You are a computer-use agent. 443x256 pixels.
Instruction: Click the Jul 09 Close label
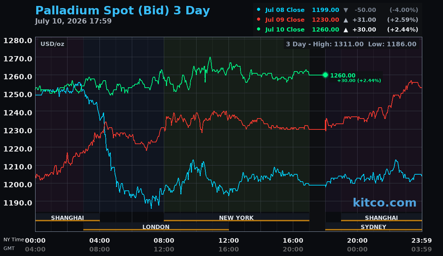tap(285, 20)
